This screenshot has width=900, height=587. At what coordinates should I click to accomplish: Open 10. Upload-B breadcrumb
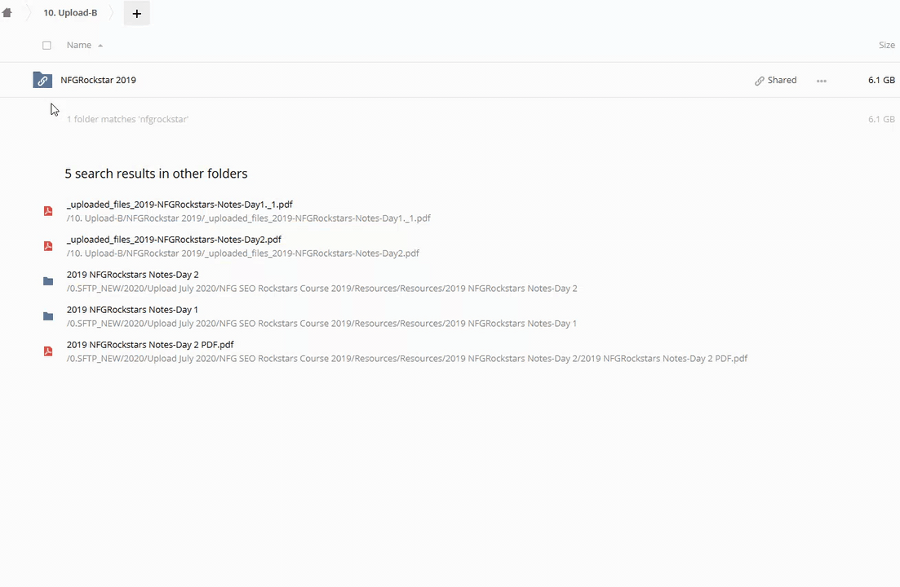tap(70, 13)
